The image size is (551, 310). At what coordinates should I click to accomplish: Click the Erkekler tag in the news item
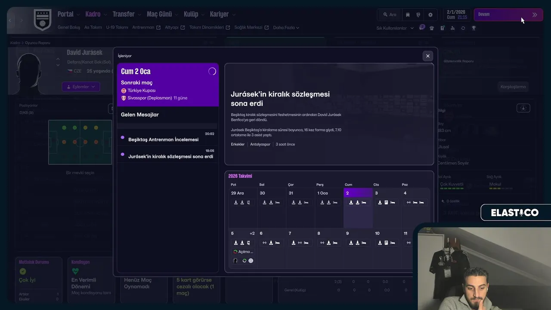coord(238,144)
